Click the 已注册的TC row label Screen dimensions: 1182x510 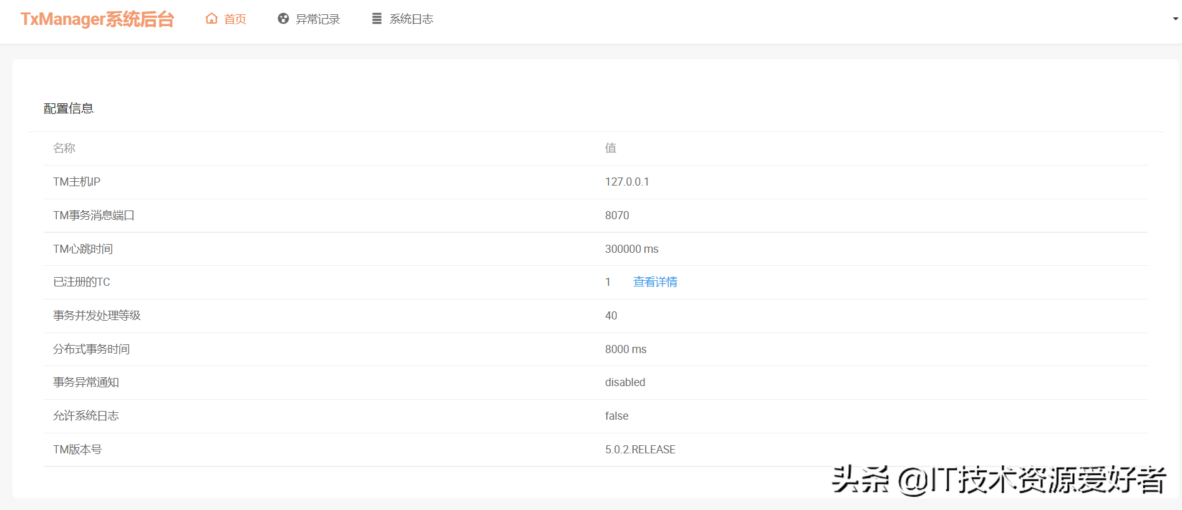(x=82, y=282)
